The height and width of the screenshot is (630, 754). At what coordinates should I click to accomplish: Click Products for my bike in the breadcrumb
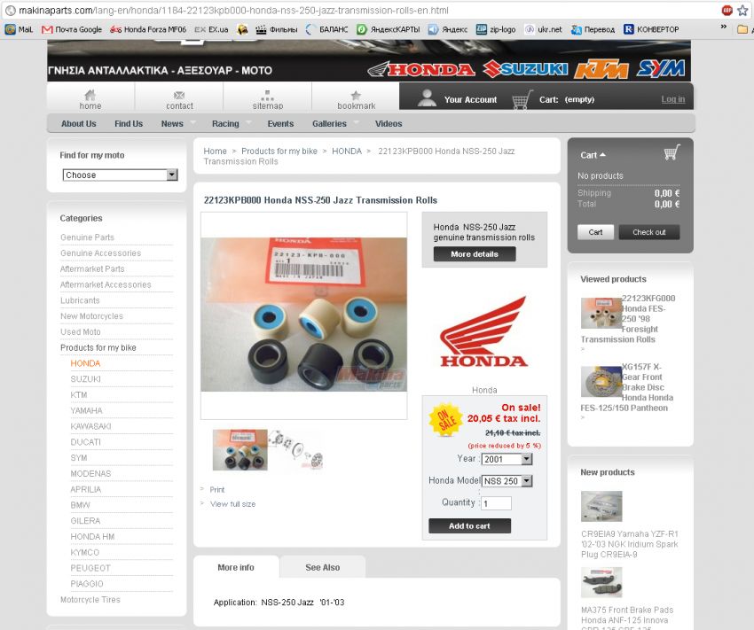point(279,151)
